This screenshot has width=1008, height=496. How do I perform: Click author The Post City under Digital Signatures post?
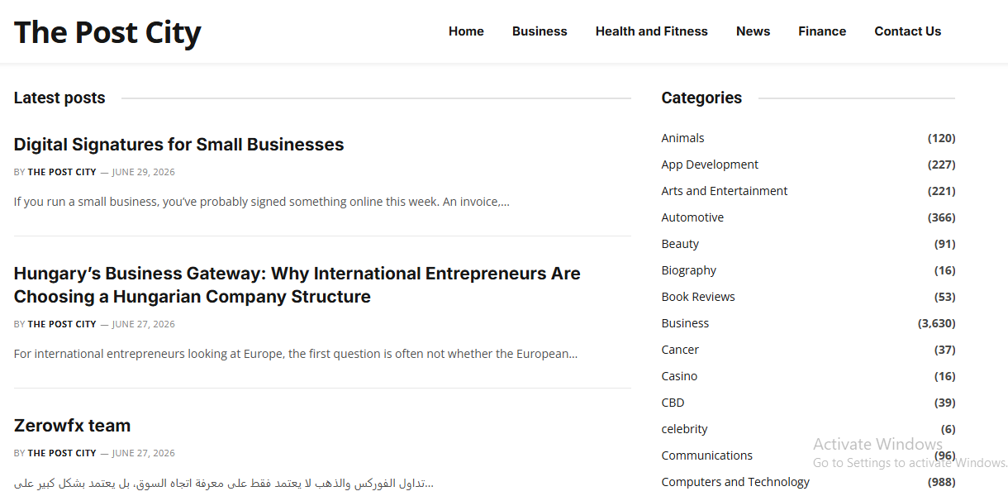(62, 172)
